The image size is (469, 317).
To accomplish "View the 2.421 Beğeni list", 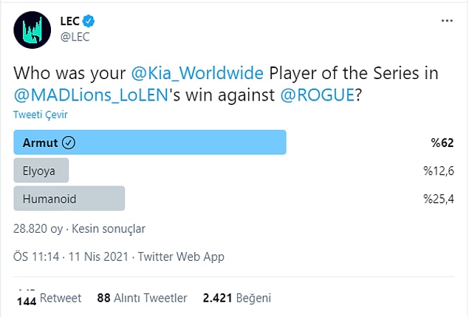I will (237, 298).
